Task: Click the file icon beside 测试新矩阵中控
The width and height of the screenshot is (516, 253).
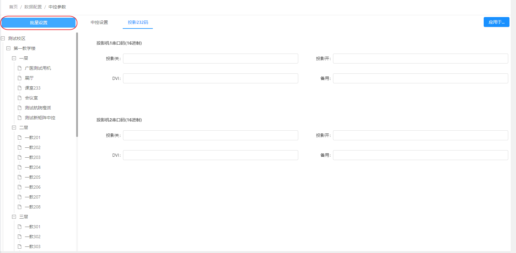Action: 20,118
